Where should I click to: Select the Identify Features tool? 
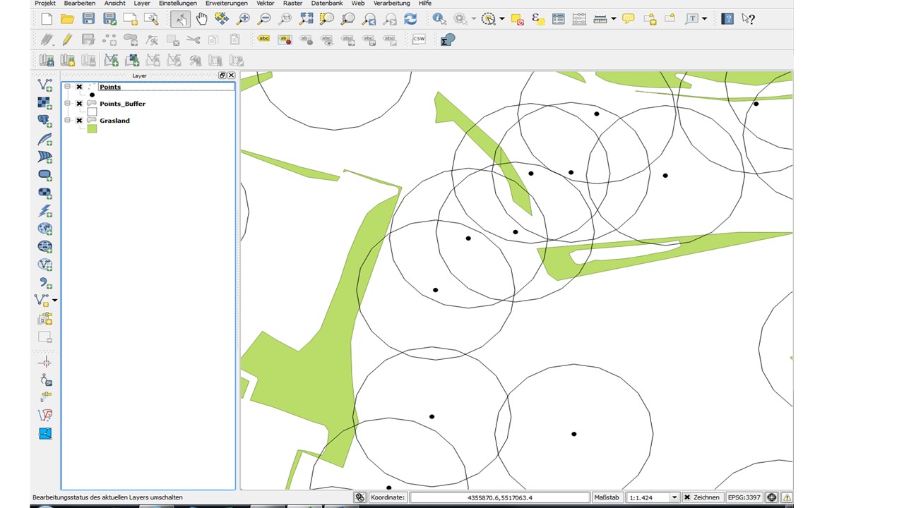pos(439,19)
